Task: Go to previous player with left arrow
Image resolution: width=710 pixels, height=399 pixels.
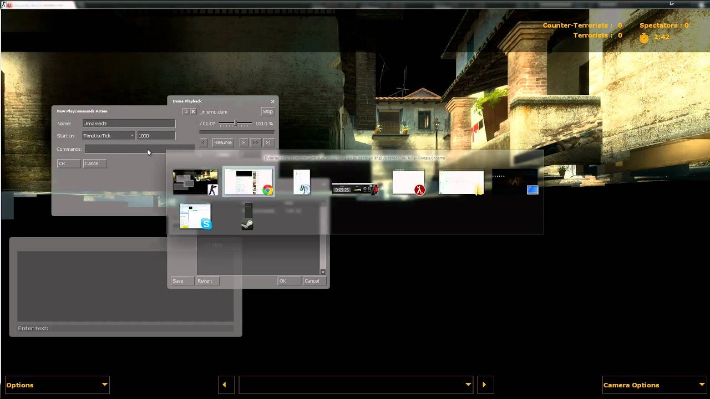Action: [x=225, y=385]
